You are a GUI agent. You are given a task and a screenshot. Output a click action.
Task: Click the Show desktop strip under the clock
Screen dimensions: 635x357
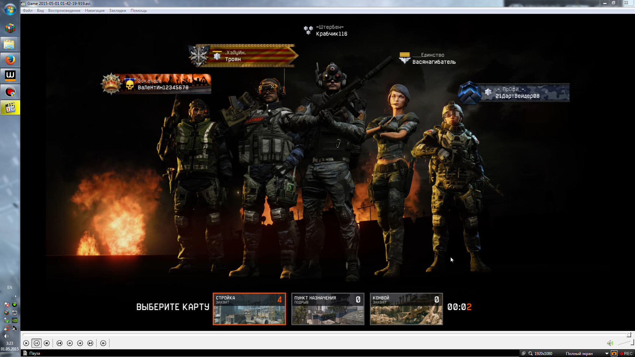tap(10, 355)
